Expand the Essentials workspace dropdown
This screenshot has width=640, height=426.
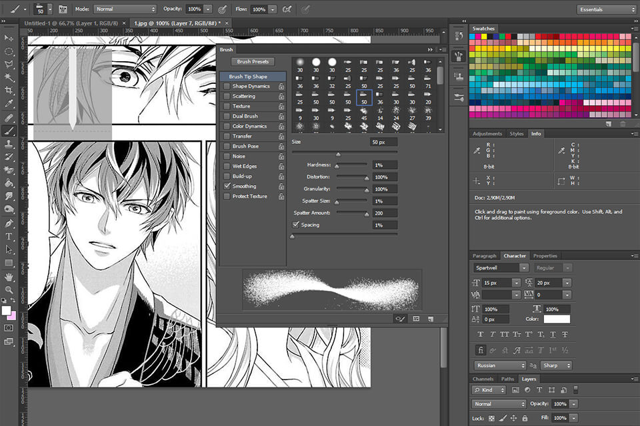(x=606, y=9)
